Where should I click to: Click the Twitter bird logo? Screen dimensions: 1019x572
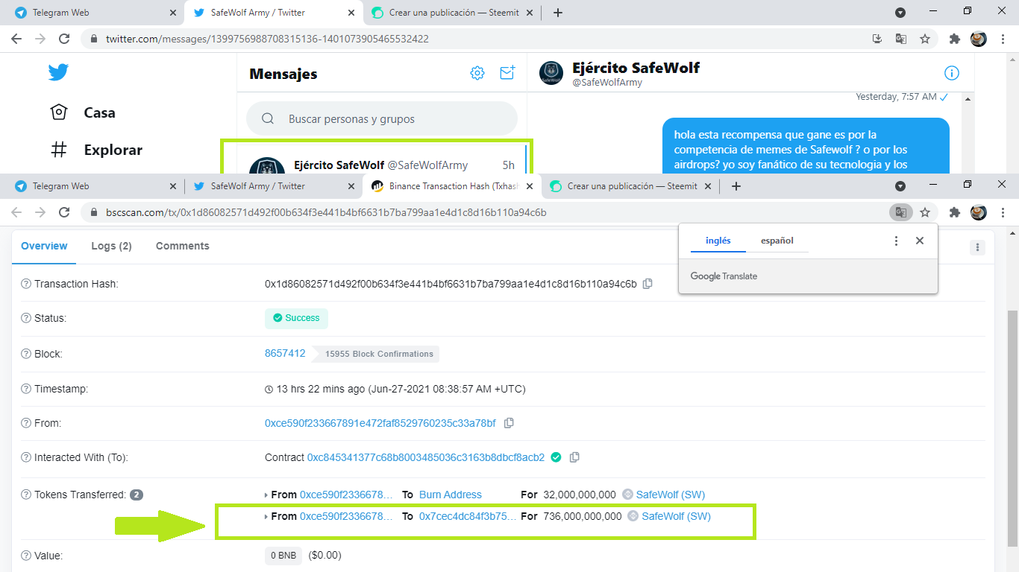58,72
